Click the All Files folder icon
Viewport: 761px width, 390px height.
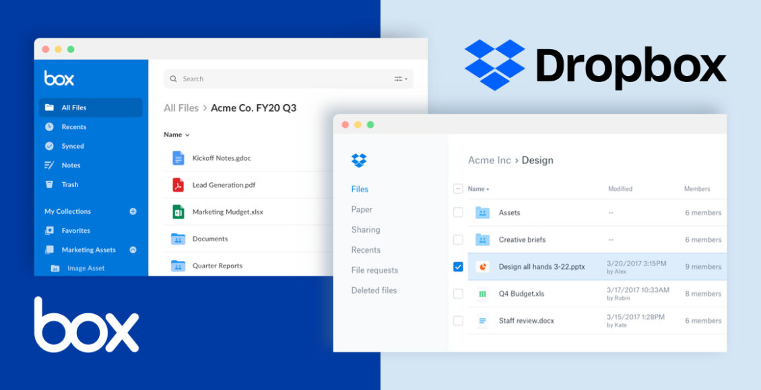[x=50, y=108]
